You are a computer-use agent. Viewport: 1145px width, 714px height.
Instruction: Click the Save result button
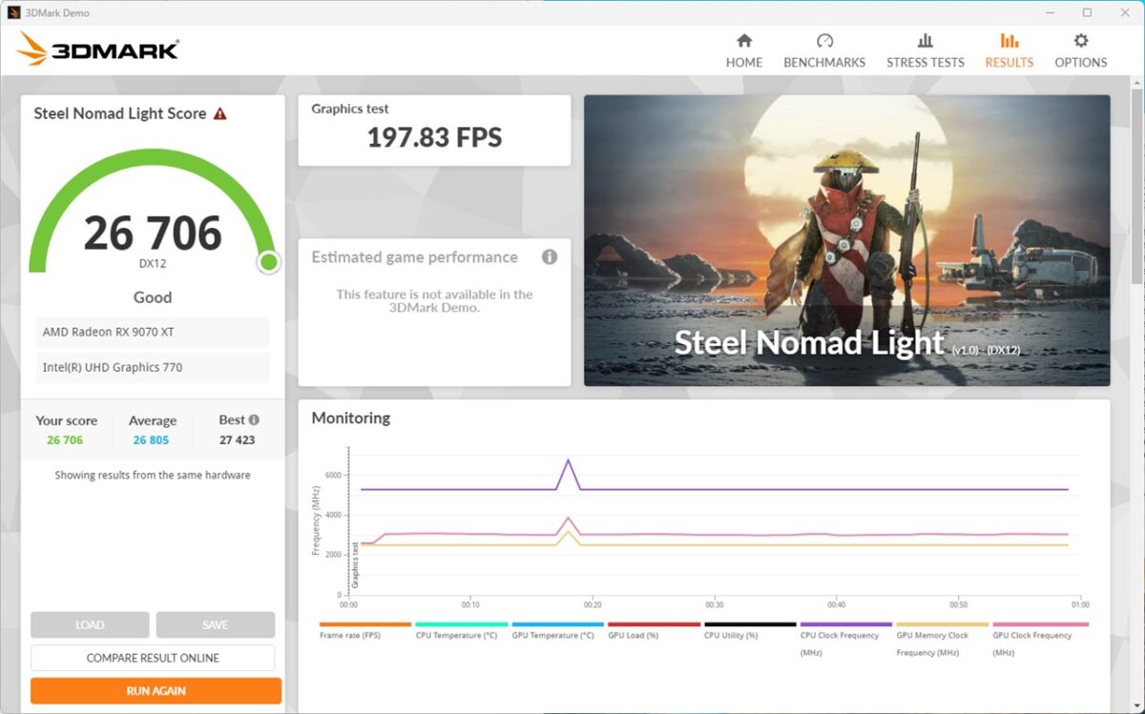(216, 625)
